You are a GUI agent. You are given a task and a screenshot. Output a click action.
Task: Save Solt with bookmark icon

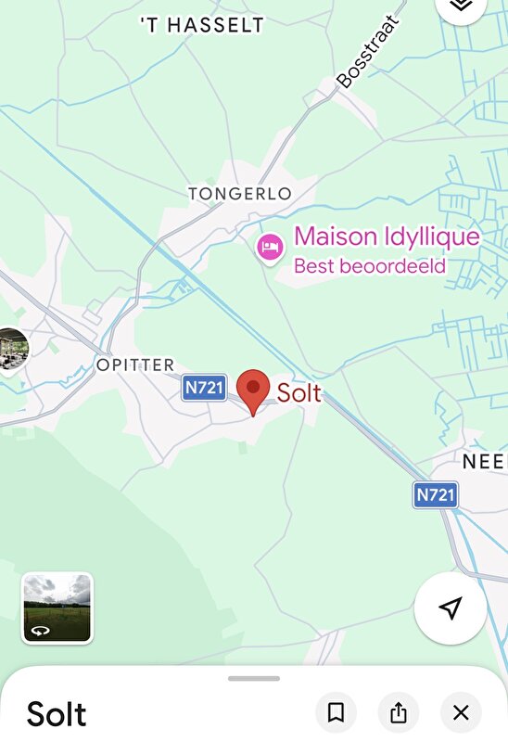click(x=336, y=712)
